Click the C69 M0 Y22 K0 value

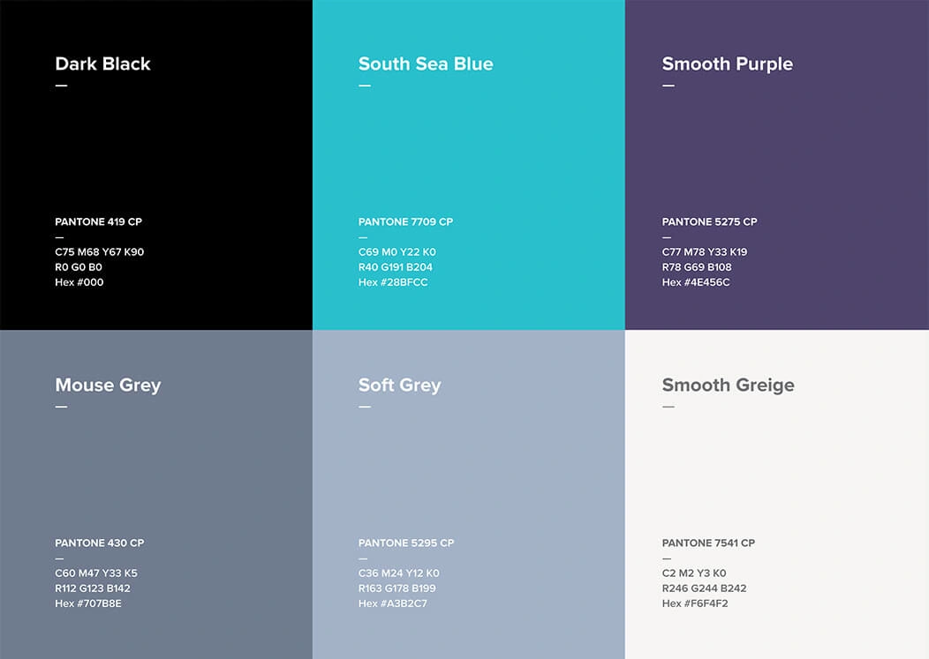pos(397,252)
